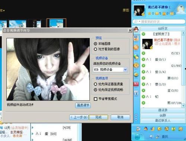Expand the [4/29] group in background window
Screen dimensions: 186x141
pyautogui.click(x=33, y=127)
